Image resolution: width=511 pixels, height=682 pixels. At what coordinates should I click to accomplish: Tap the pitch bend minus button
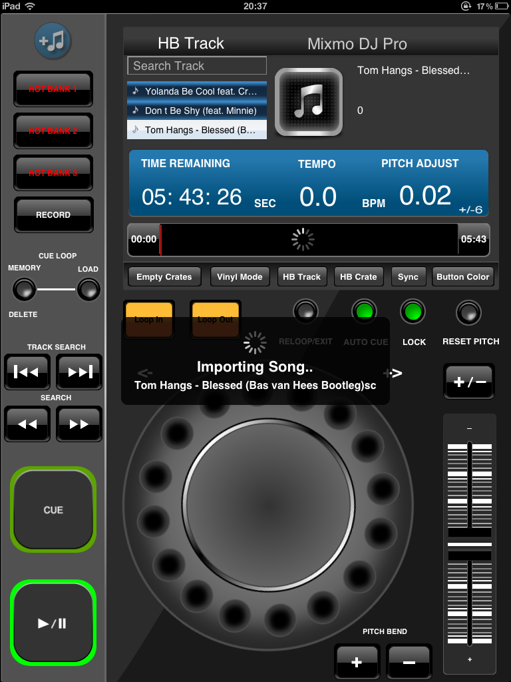pyautogui.click(x=409, y=661)
